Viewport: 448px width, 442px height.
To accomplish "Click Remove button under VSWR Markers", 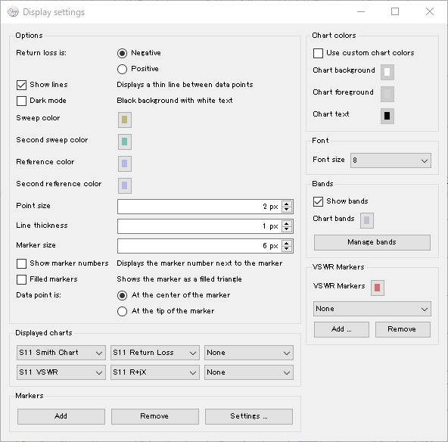I will click(403, 329).
